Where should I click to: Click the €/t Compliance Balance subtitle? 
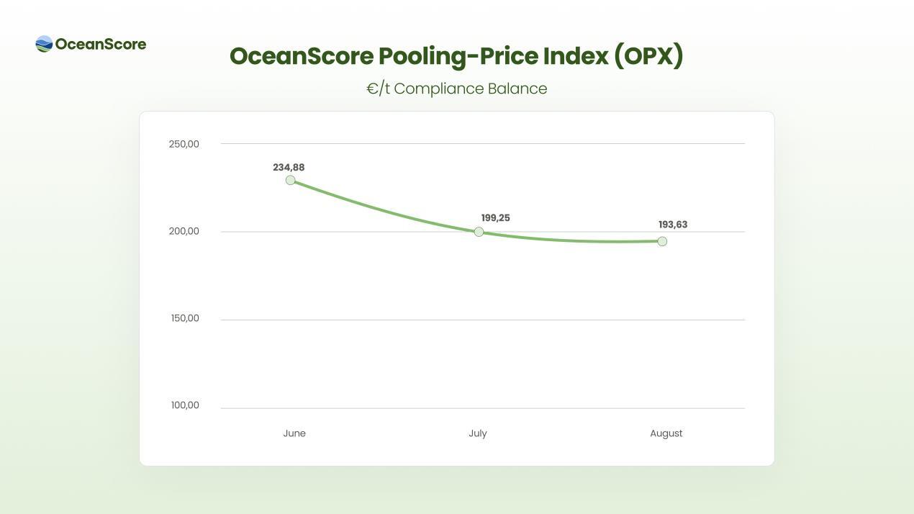(456, 89)
